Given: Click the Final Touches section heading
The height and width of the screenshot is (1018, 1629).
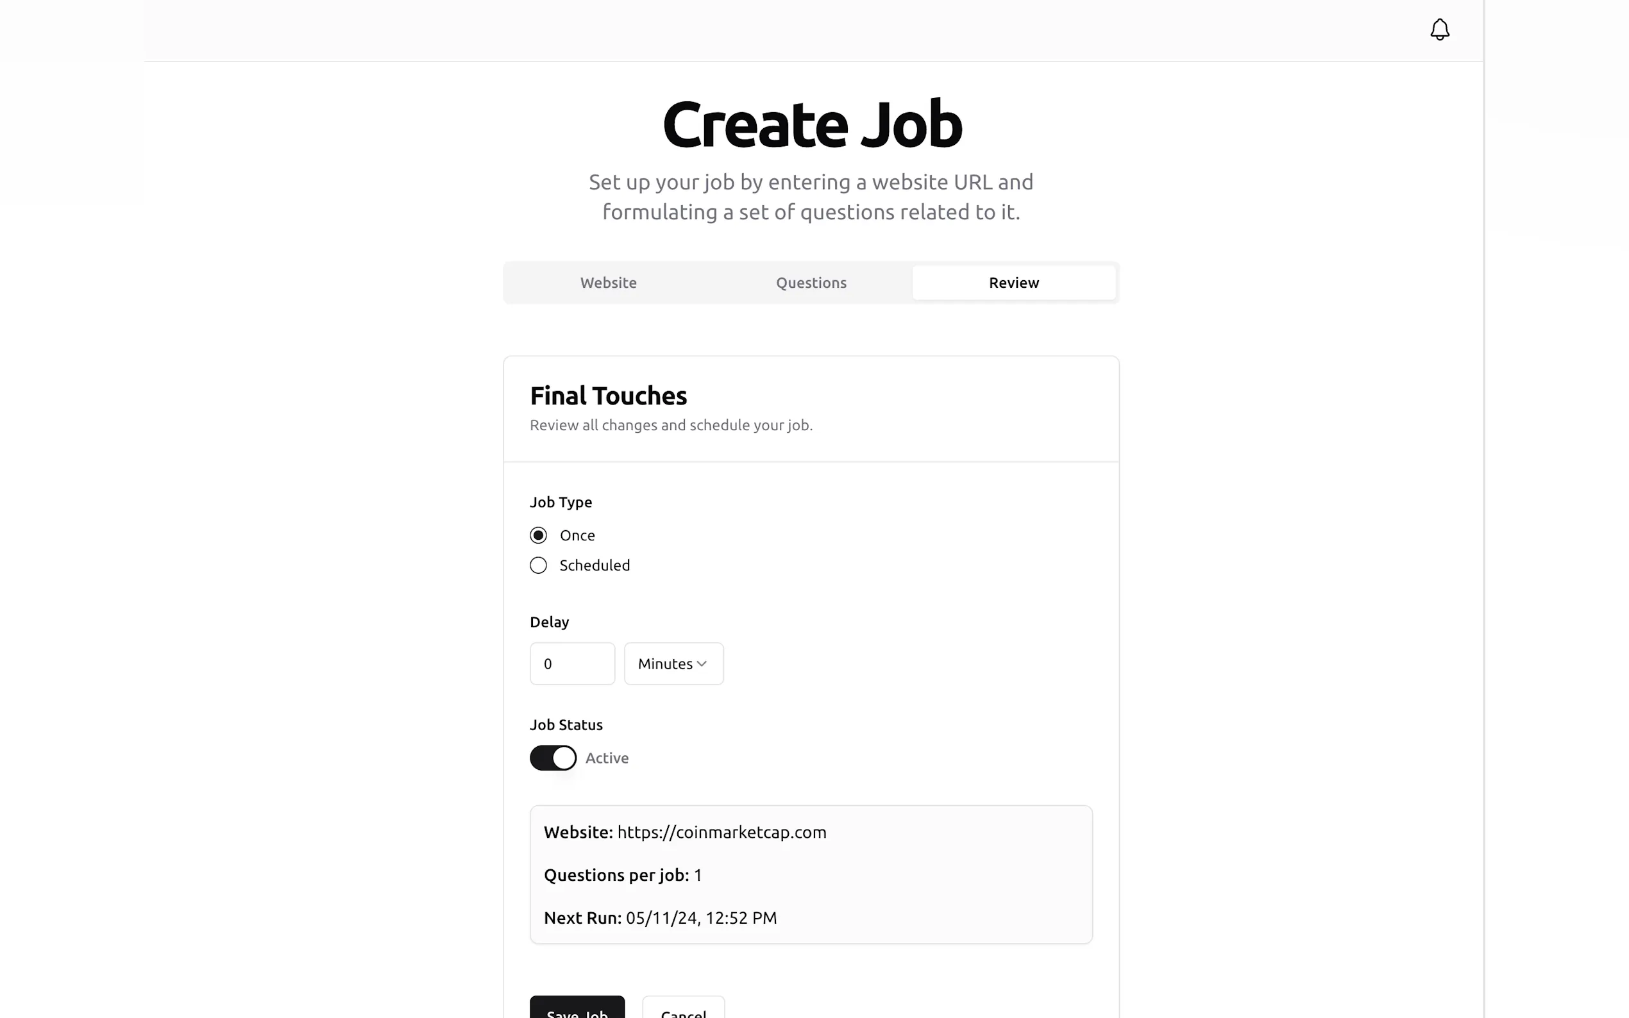Looking at the screenshot, I should tap(608, 396).
